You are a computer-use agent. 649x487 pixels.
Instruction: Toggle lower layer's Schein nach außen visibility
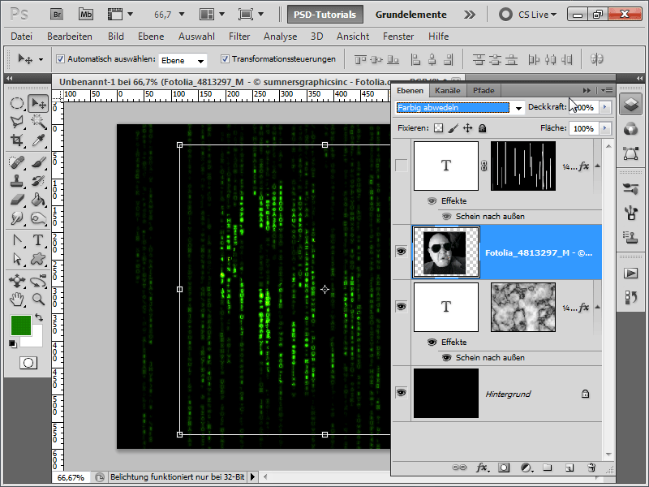click(x=447, y=357)
